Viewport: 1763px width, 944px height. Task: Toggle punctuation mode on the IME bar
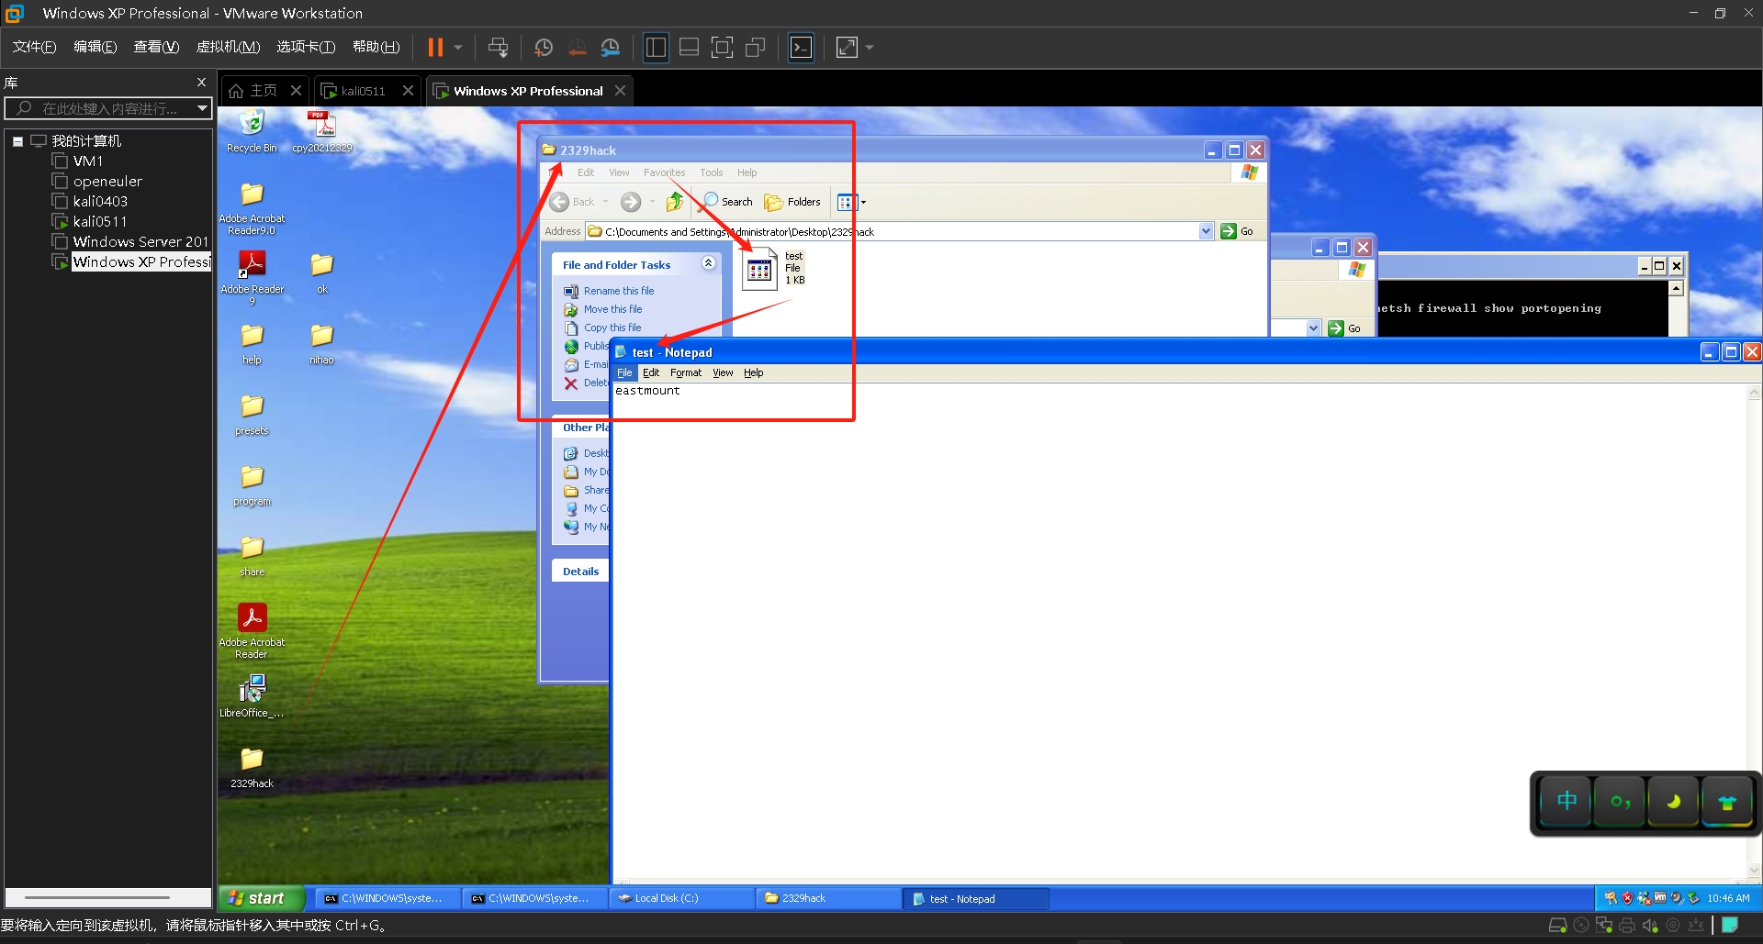1620,802
